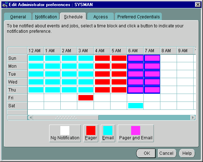
Task: Open the Access tab
Action: [100, 17]
